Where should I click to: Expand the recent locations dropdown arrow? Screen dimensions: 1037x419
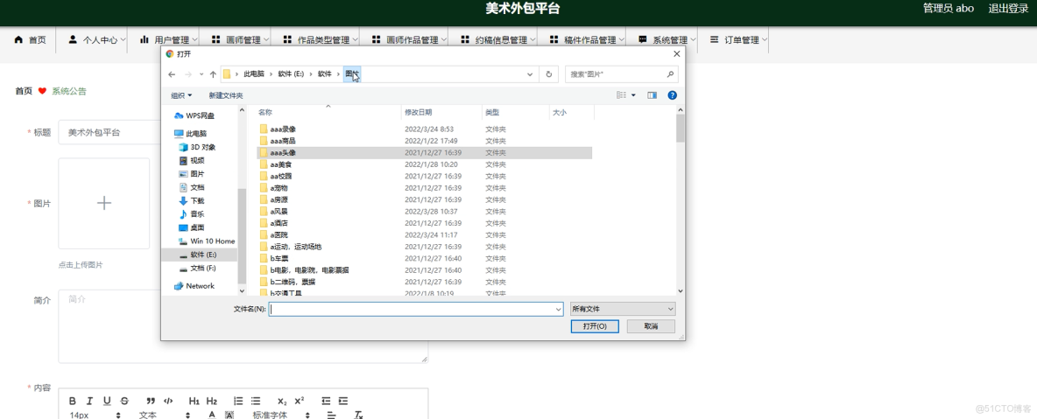point(201,74)
